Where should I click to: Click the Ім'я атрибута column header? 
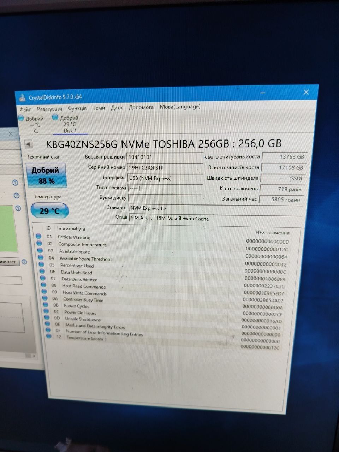pyautogui.click(x=71, y=228)
